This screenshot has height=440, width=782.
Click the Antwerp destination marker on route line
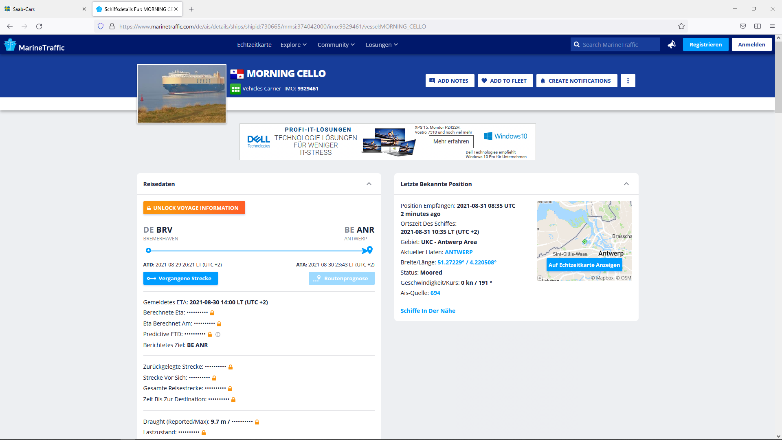(369, 250)
